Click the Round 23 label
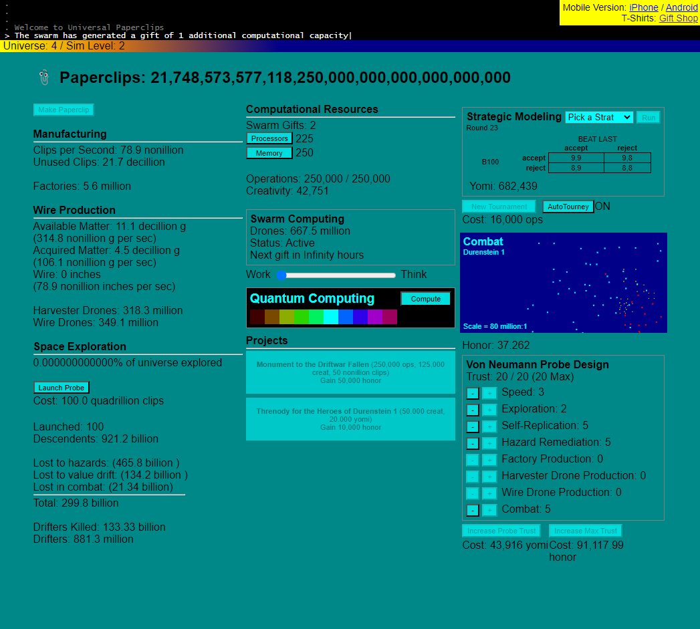This screenshot has width=700, height=629. 481,128
